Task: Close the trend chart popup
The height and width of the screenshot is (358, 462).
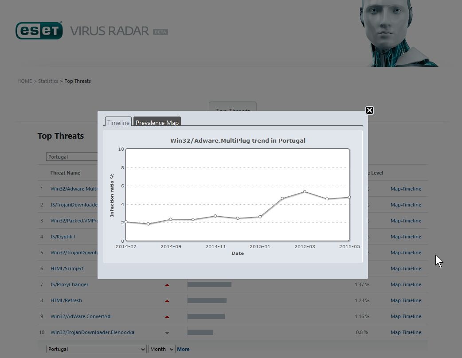Action: pyautogui.click(x=369, y=110)
